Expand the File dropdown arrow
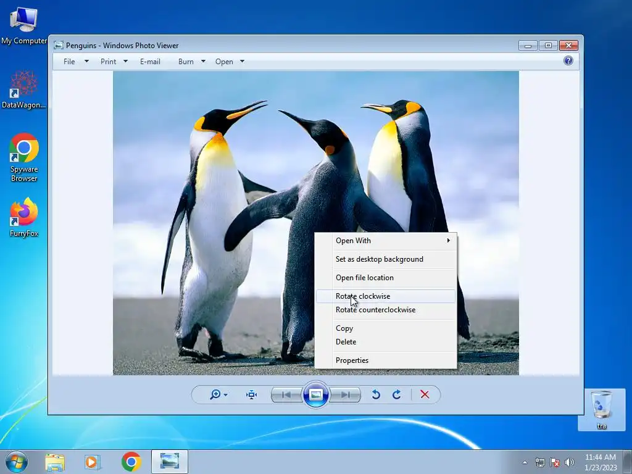The height and width of the screenshot is (474, 632). pyautogui.click(x=86, y=62)
